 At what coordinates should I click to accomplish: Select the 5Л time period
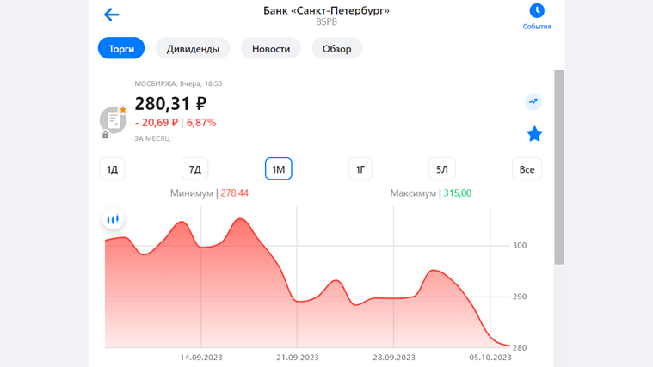(x=442, y=169)
